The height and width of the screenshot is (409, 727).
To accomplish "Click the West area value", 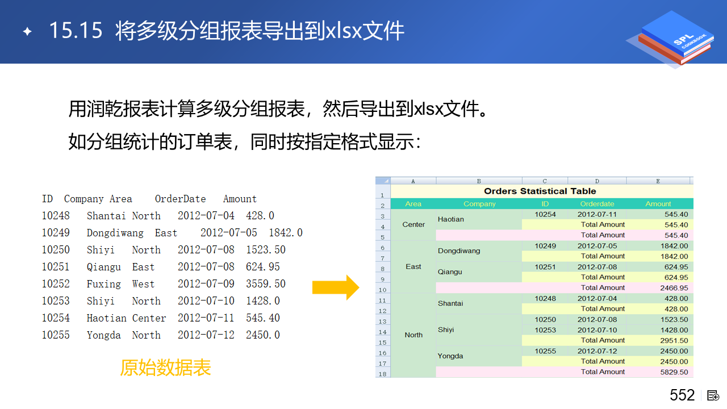I will click(144, 284).
